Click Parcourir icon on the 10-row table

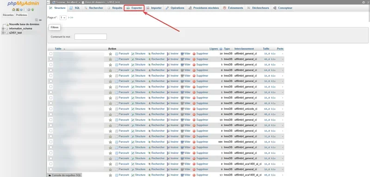pyautogui.click(x=117, y=54)
